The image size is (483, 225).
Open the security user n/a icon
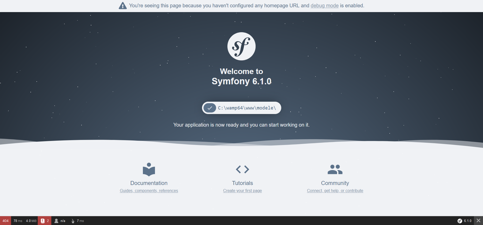coord(60,221)
